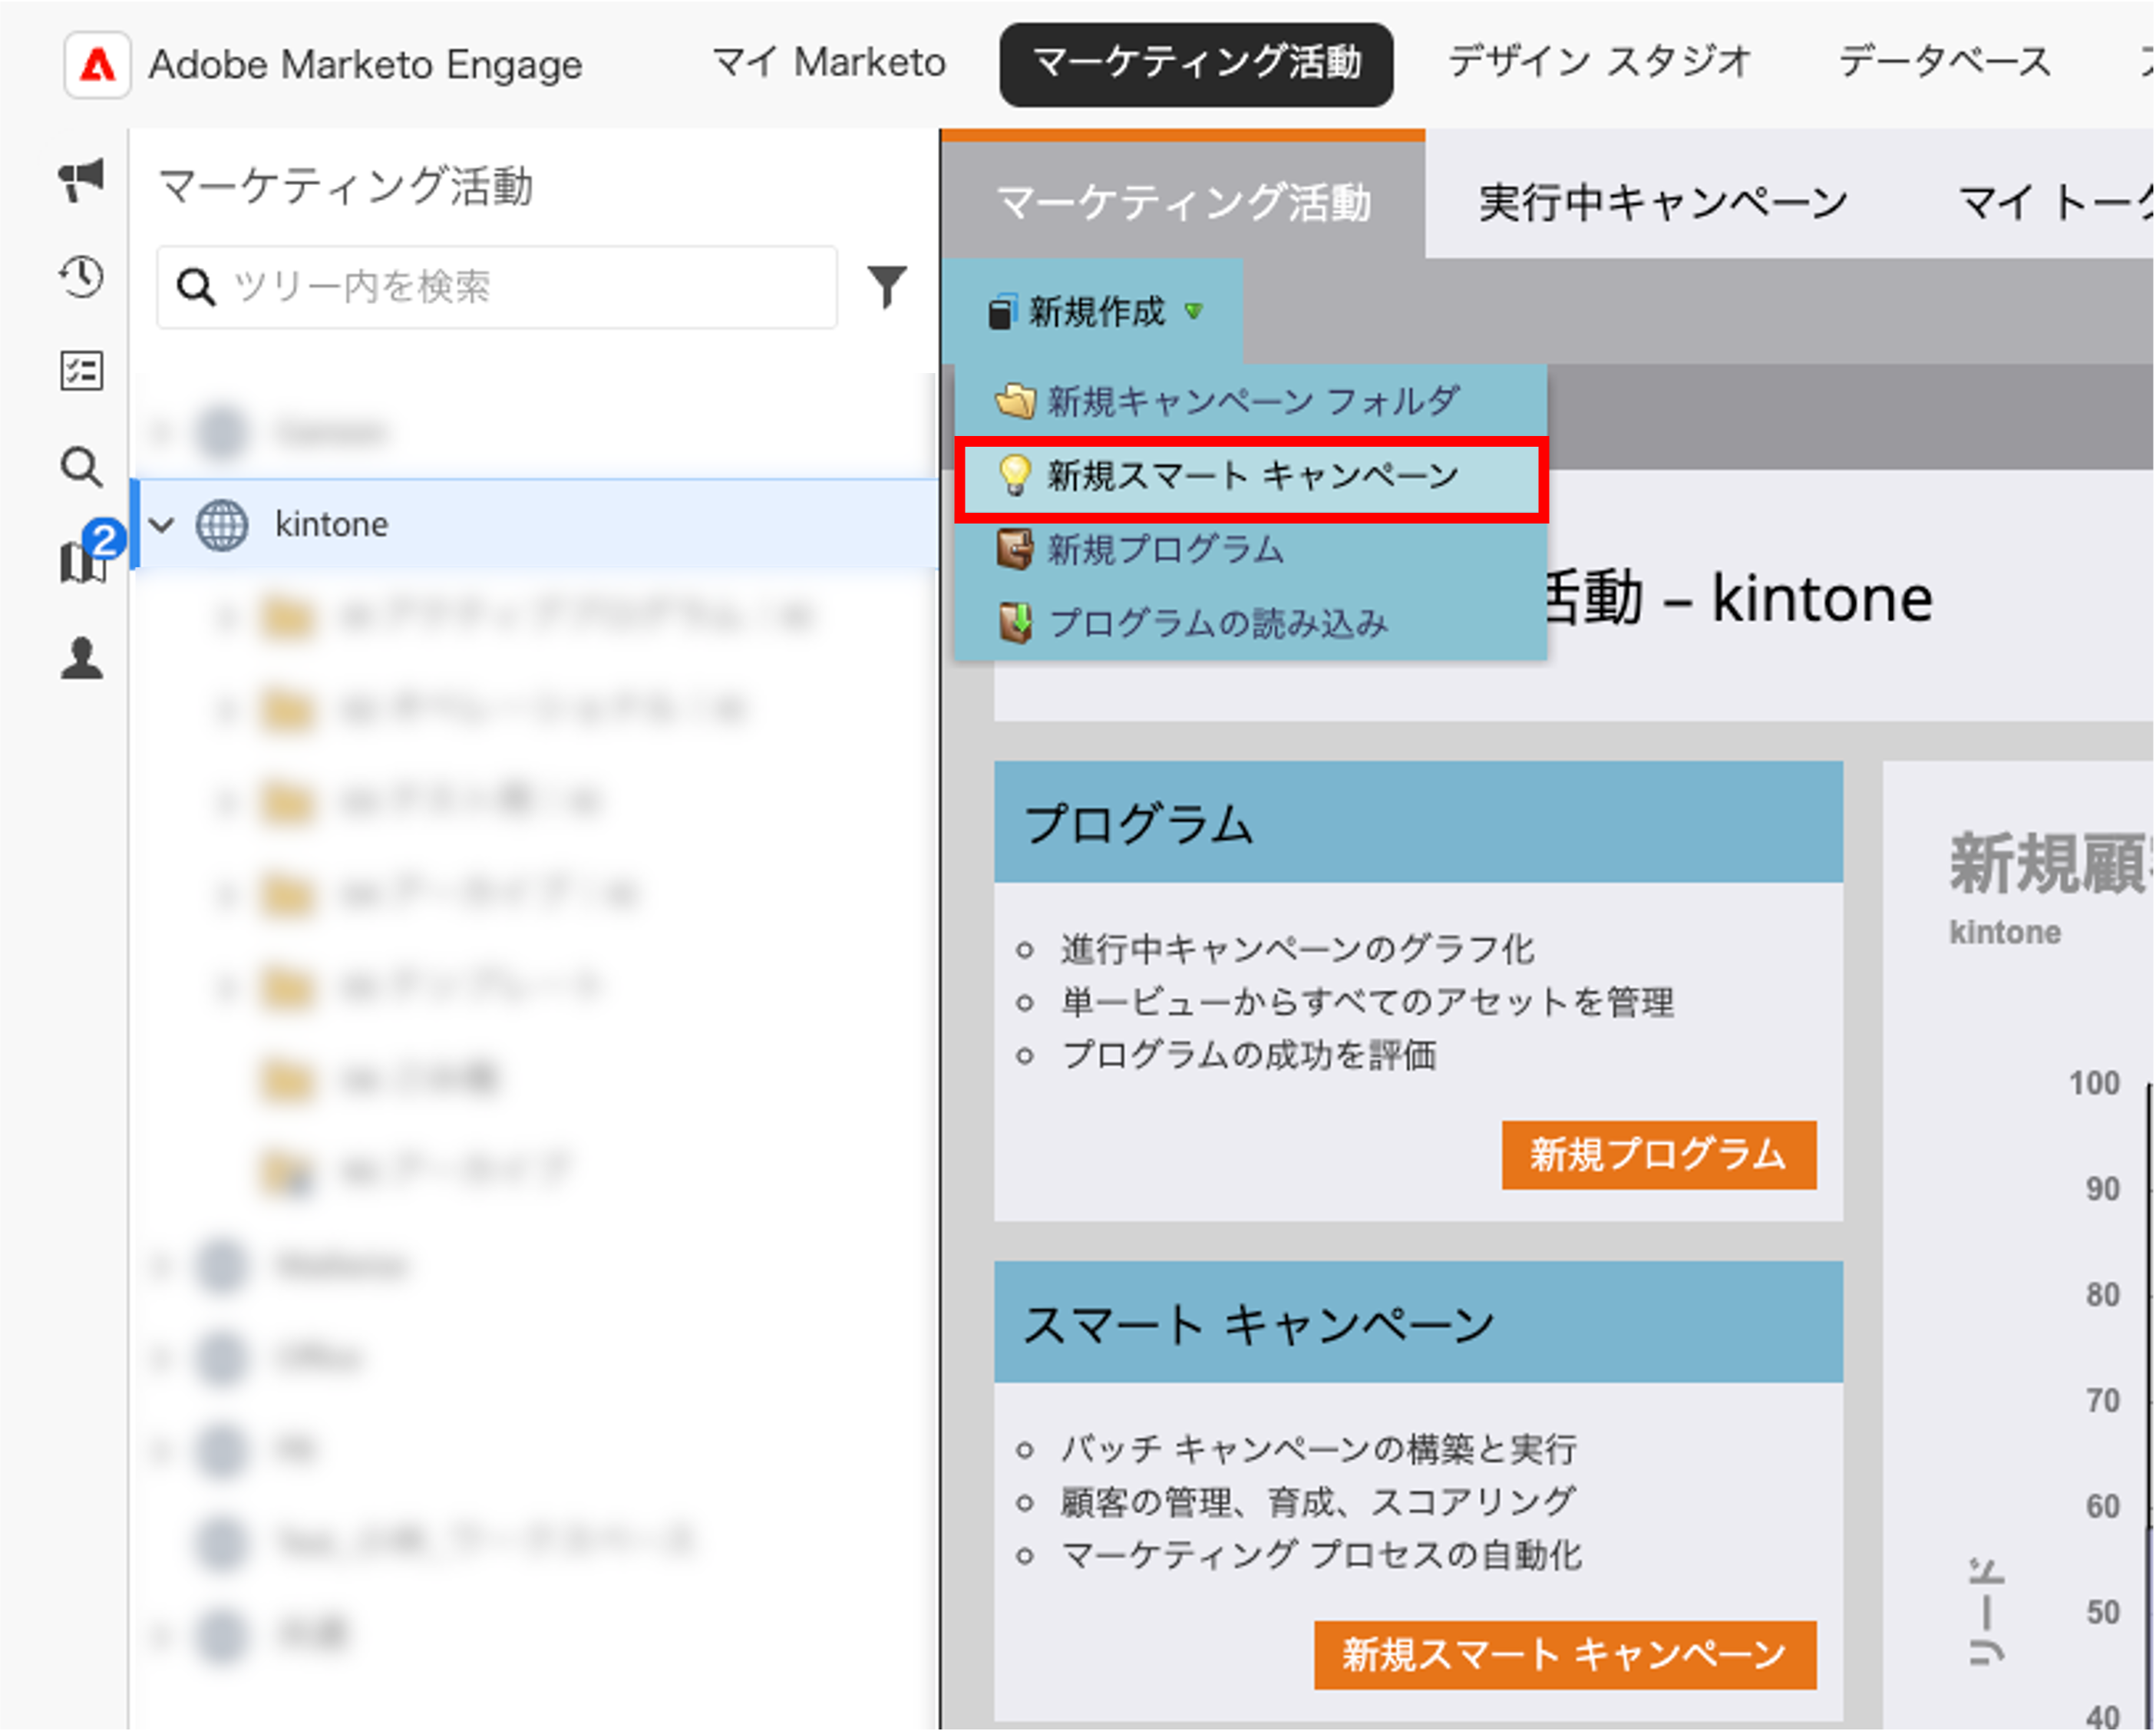
Task: Click text マーケティング プロセスの自動化
Action: [1322, 1556]
